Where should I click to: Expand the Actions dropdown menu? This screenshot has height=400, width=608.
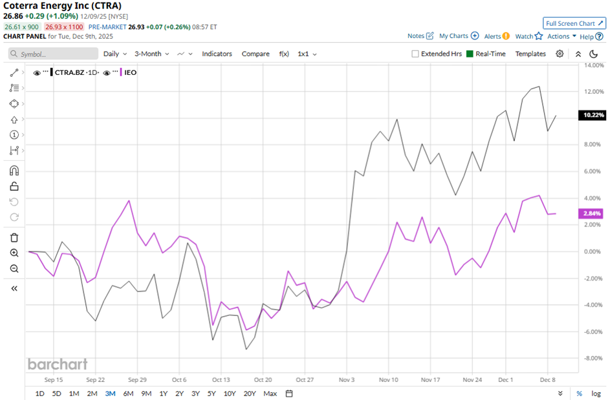[x=561, y=36]
